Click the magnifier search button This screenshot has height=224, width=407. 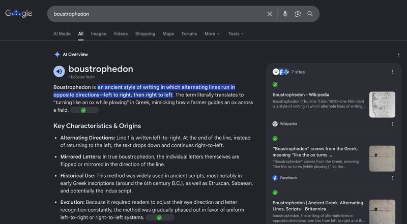[x=310, y=14]
